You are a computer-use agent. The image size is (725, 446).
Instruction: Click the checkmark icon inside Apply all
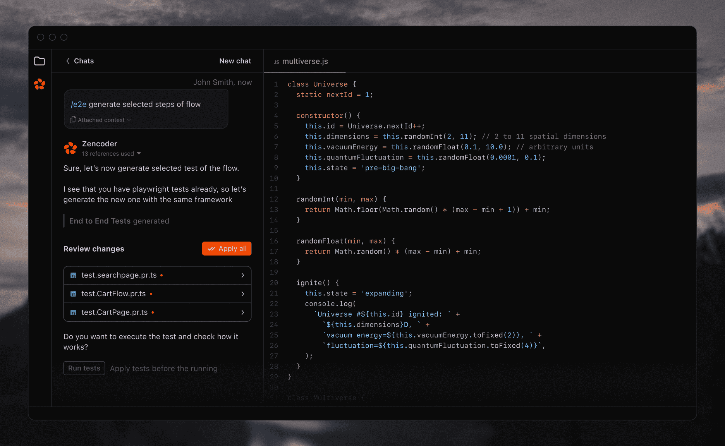(211, 249)
